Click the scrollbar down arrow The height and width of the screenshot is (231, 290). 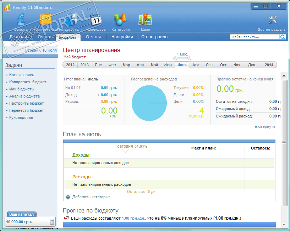pos(284,225)
